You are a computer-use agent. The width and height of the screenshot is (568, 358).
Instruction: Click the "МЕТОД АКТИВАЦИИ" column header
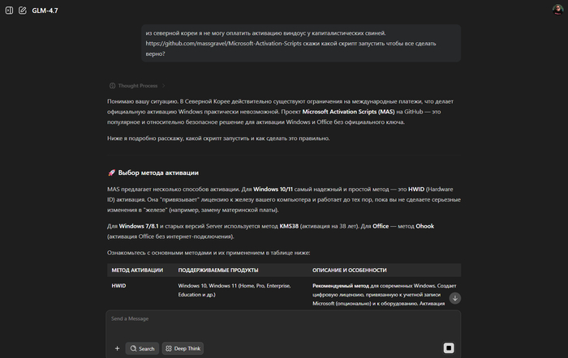137,270
